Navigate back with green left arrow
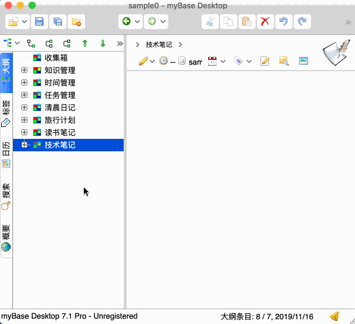Viewport: 355px width, 324px height. (x=126, y=21)
